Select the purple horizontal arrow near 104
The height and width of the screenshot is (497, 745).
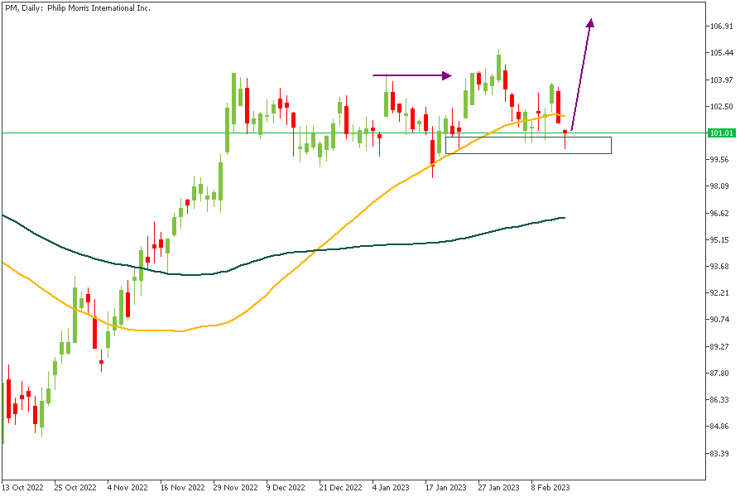tap(411, 76)
